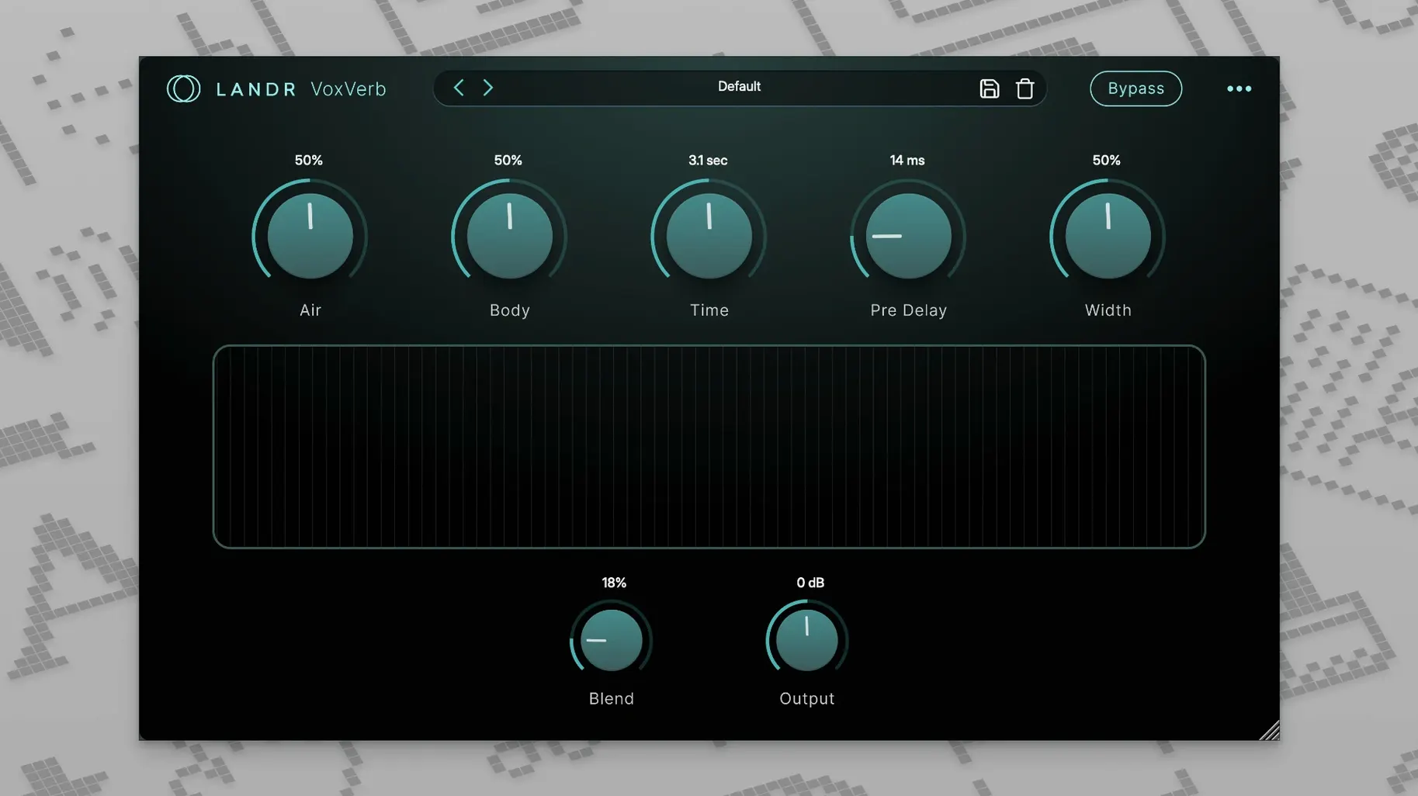Click the Output label text
Viewport: 1418px width, 796px height.
[x=807, y=699]
